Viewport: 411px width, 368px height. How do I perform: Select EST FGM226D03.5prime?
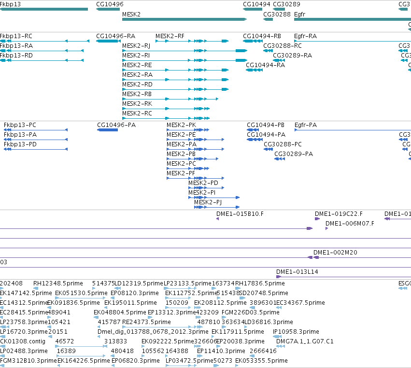[x=250, y=312]
